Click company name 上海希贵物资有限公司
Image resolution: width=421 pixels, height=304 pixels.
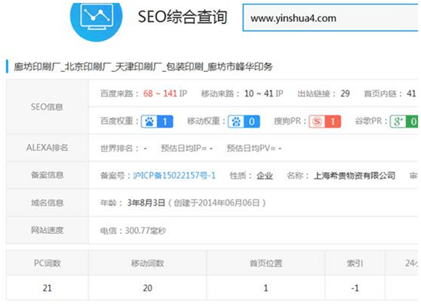pos(355,176)
